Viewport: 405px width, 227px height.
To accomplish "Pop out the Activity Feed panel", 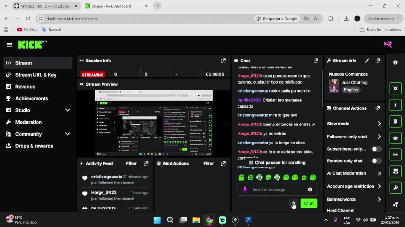I will tap(146, 163).
